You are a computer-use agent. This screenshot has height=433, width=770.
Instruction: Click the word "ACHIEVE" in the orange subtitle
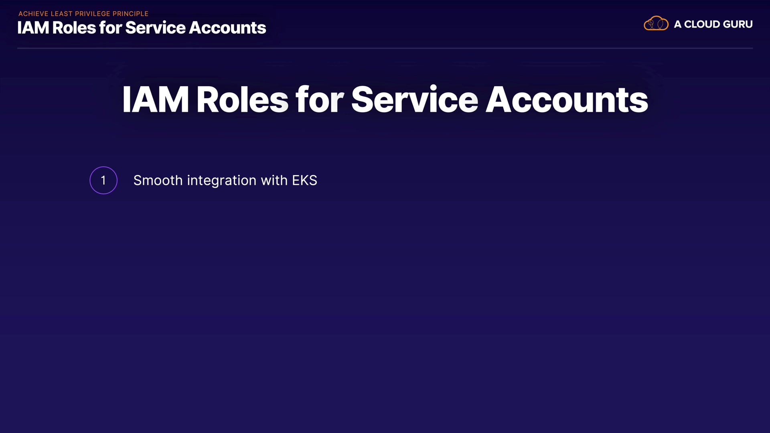click(x=33, y=14)
